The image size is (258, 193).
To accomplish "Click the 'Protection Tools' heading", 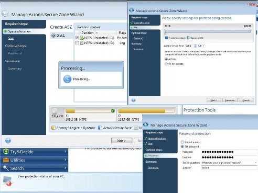I will [x=199, y=110].
